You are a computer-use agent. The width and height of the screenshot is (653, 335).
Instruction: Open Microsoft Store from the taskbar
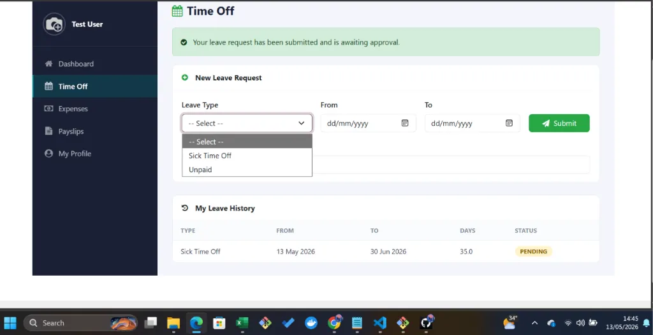pyautogui.click(x=219, y=323)
